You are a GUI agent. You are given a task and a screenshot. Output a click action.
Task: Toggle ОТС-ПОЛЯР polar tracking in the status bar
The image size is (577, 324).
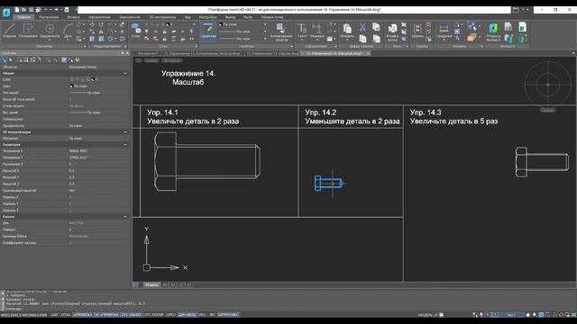click(154, 315)
